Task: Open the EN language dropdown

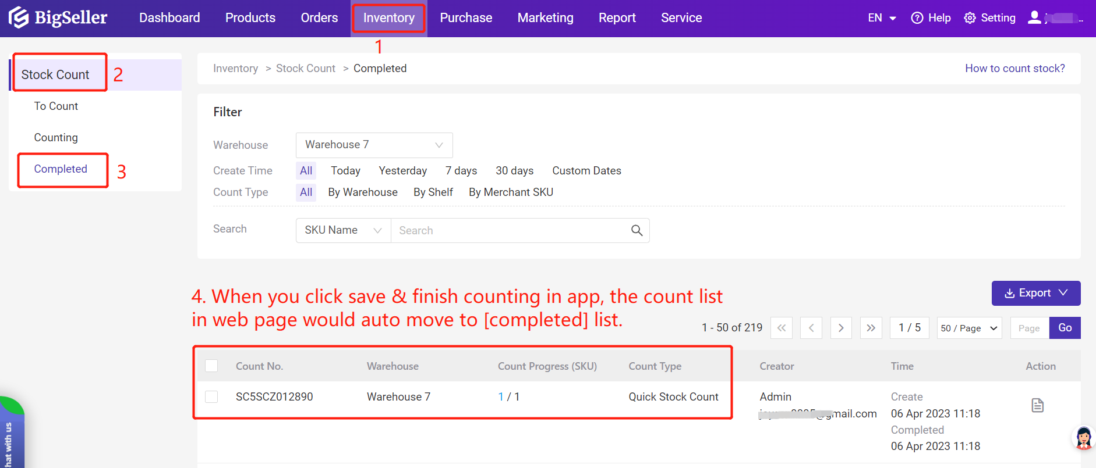Action: tap(882, 18)
